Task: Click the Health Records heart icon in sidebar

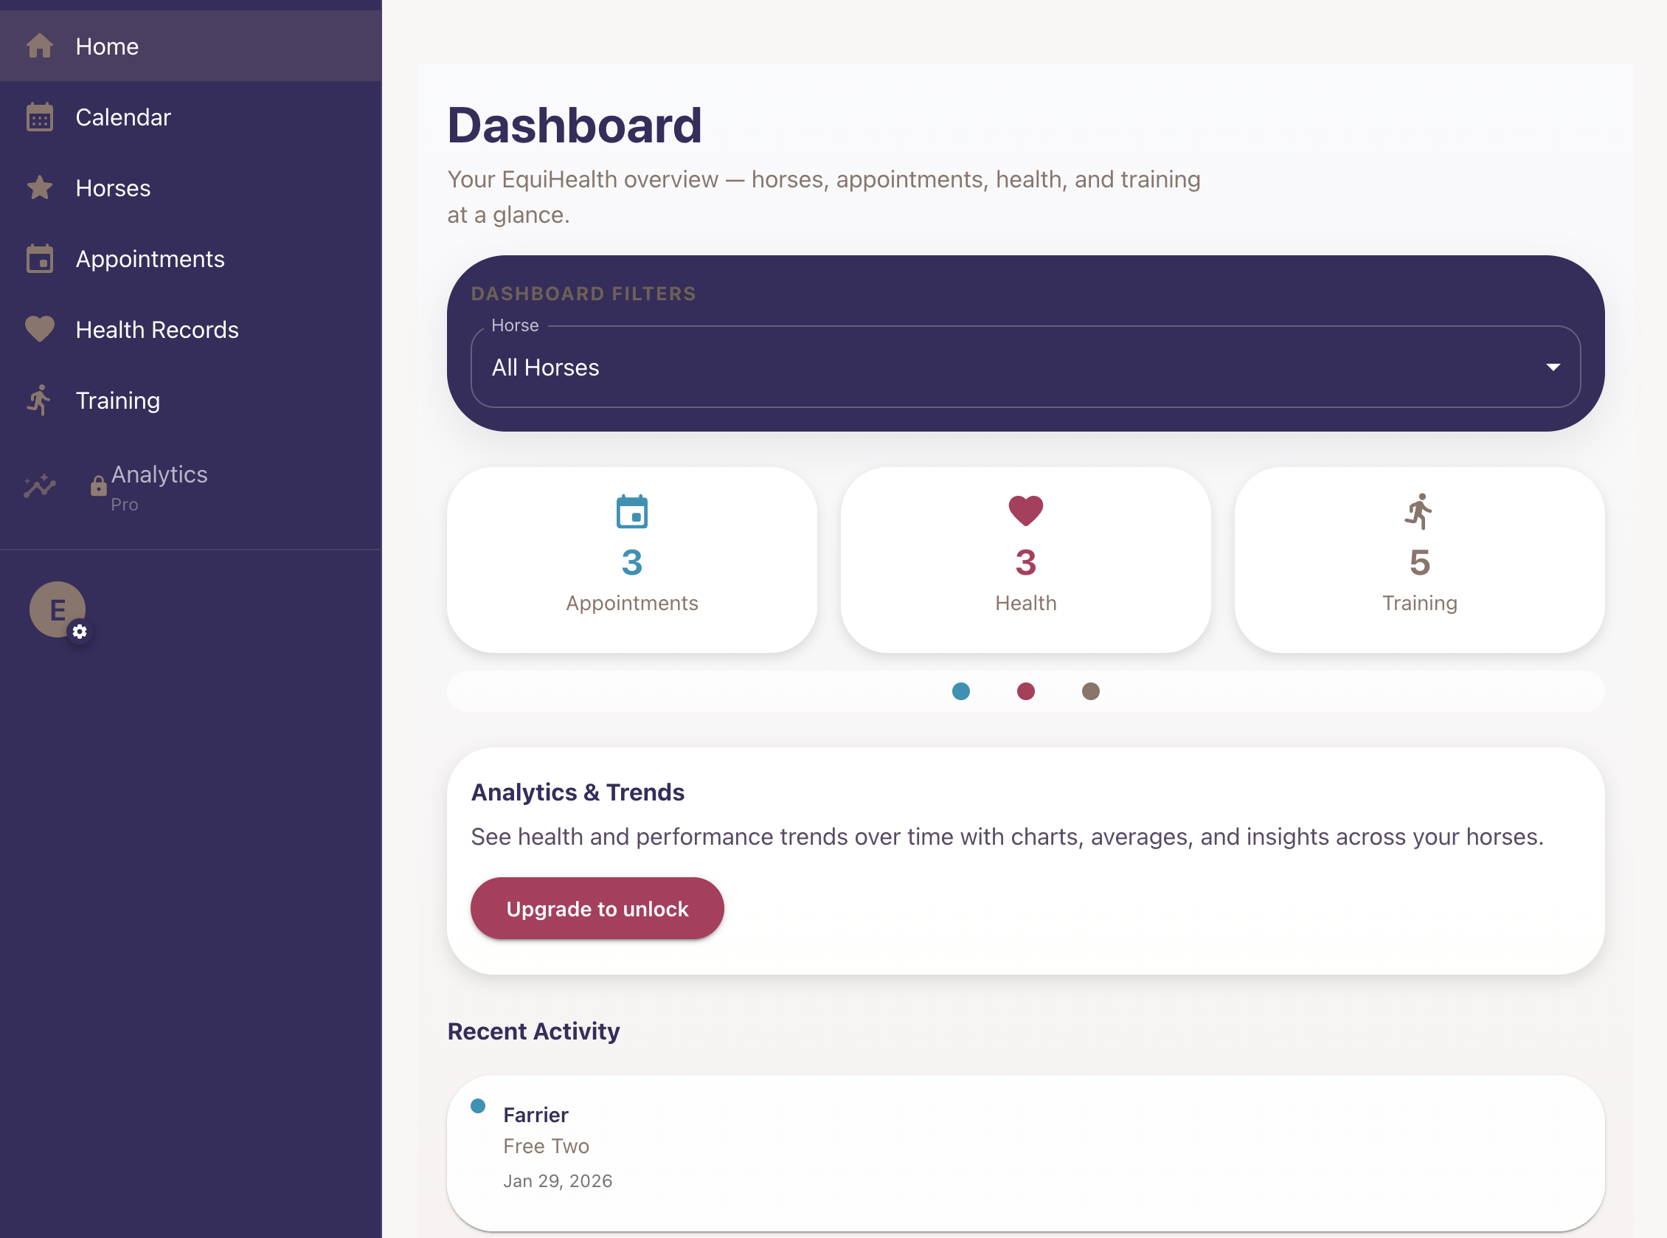Action: coord(39,329)
